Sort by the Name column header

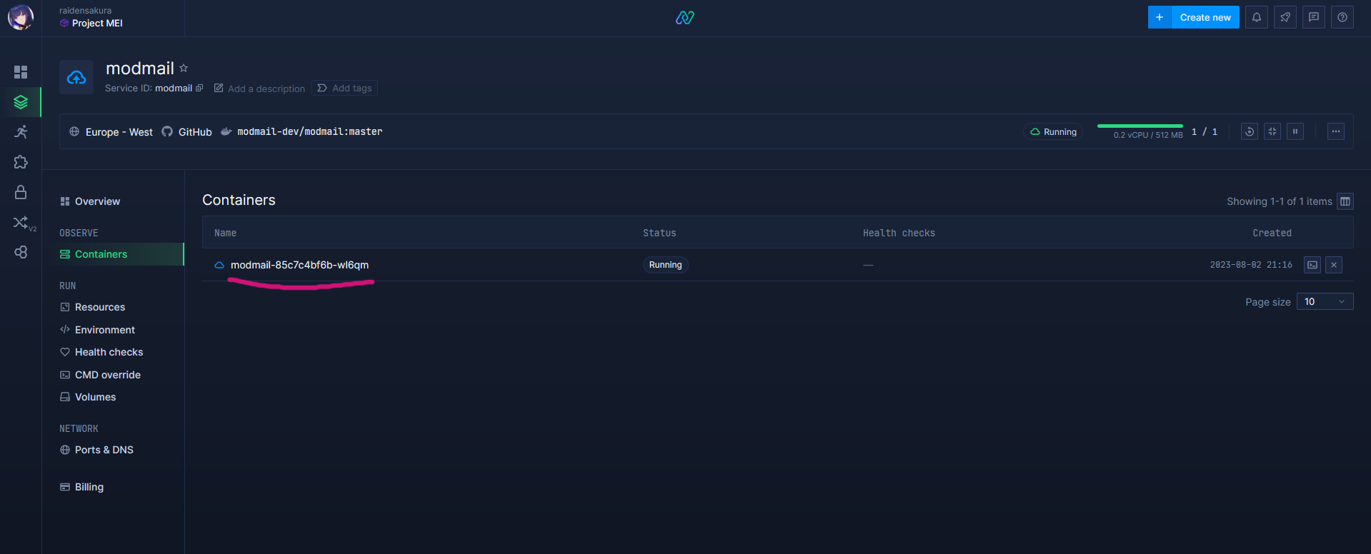click(x=225, y=233)
